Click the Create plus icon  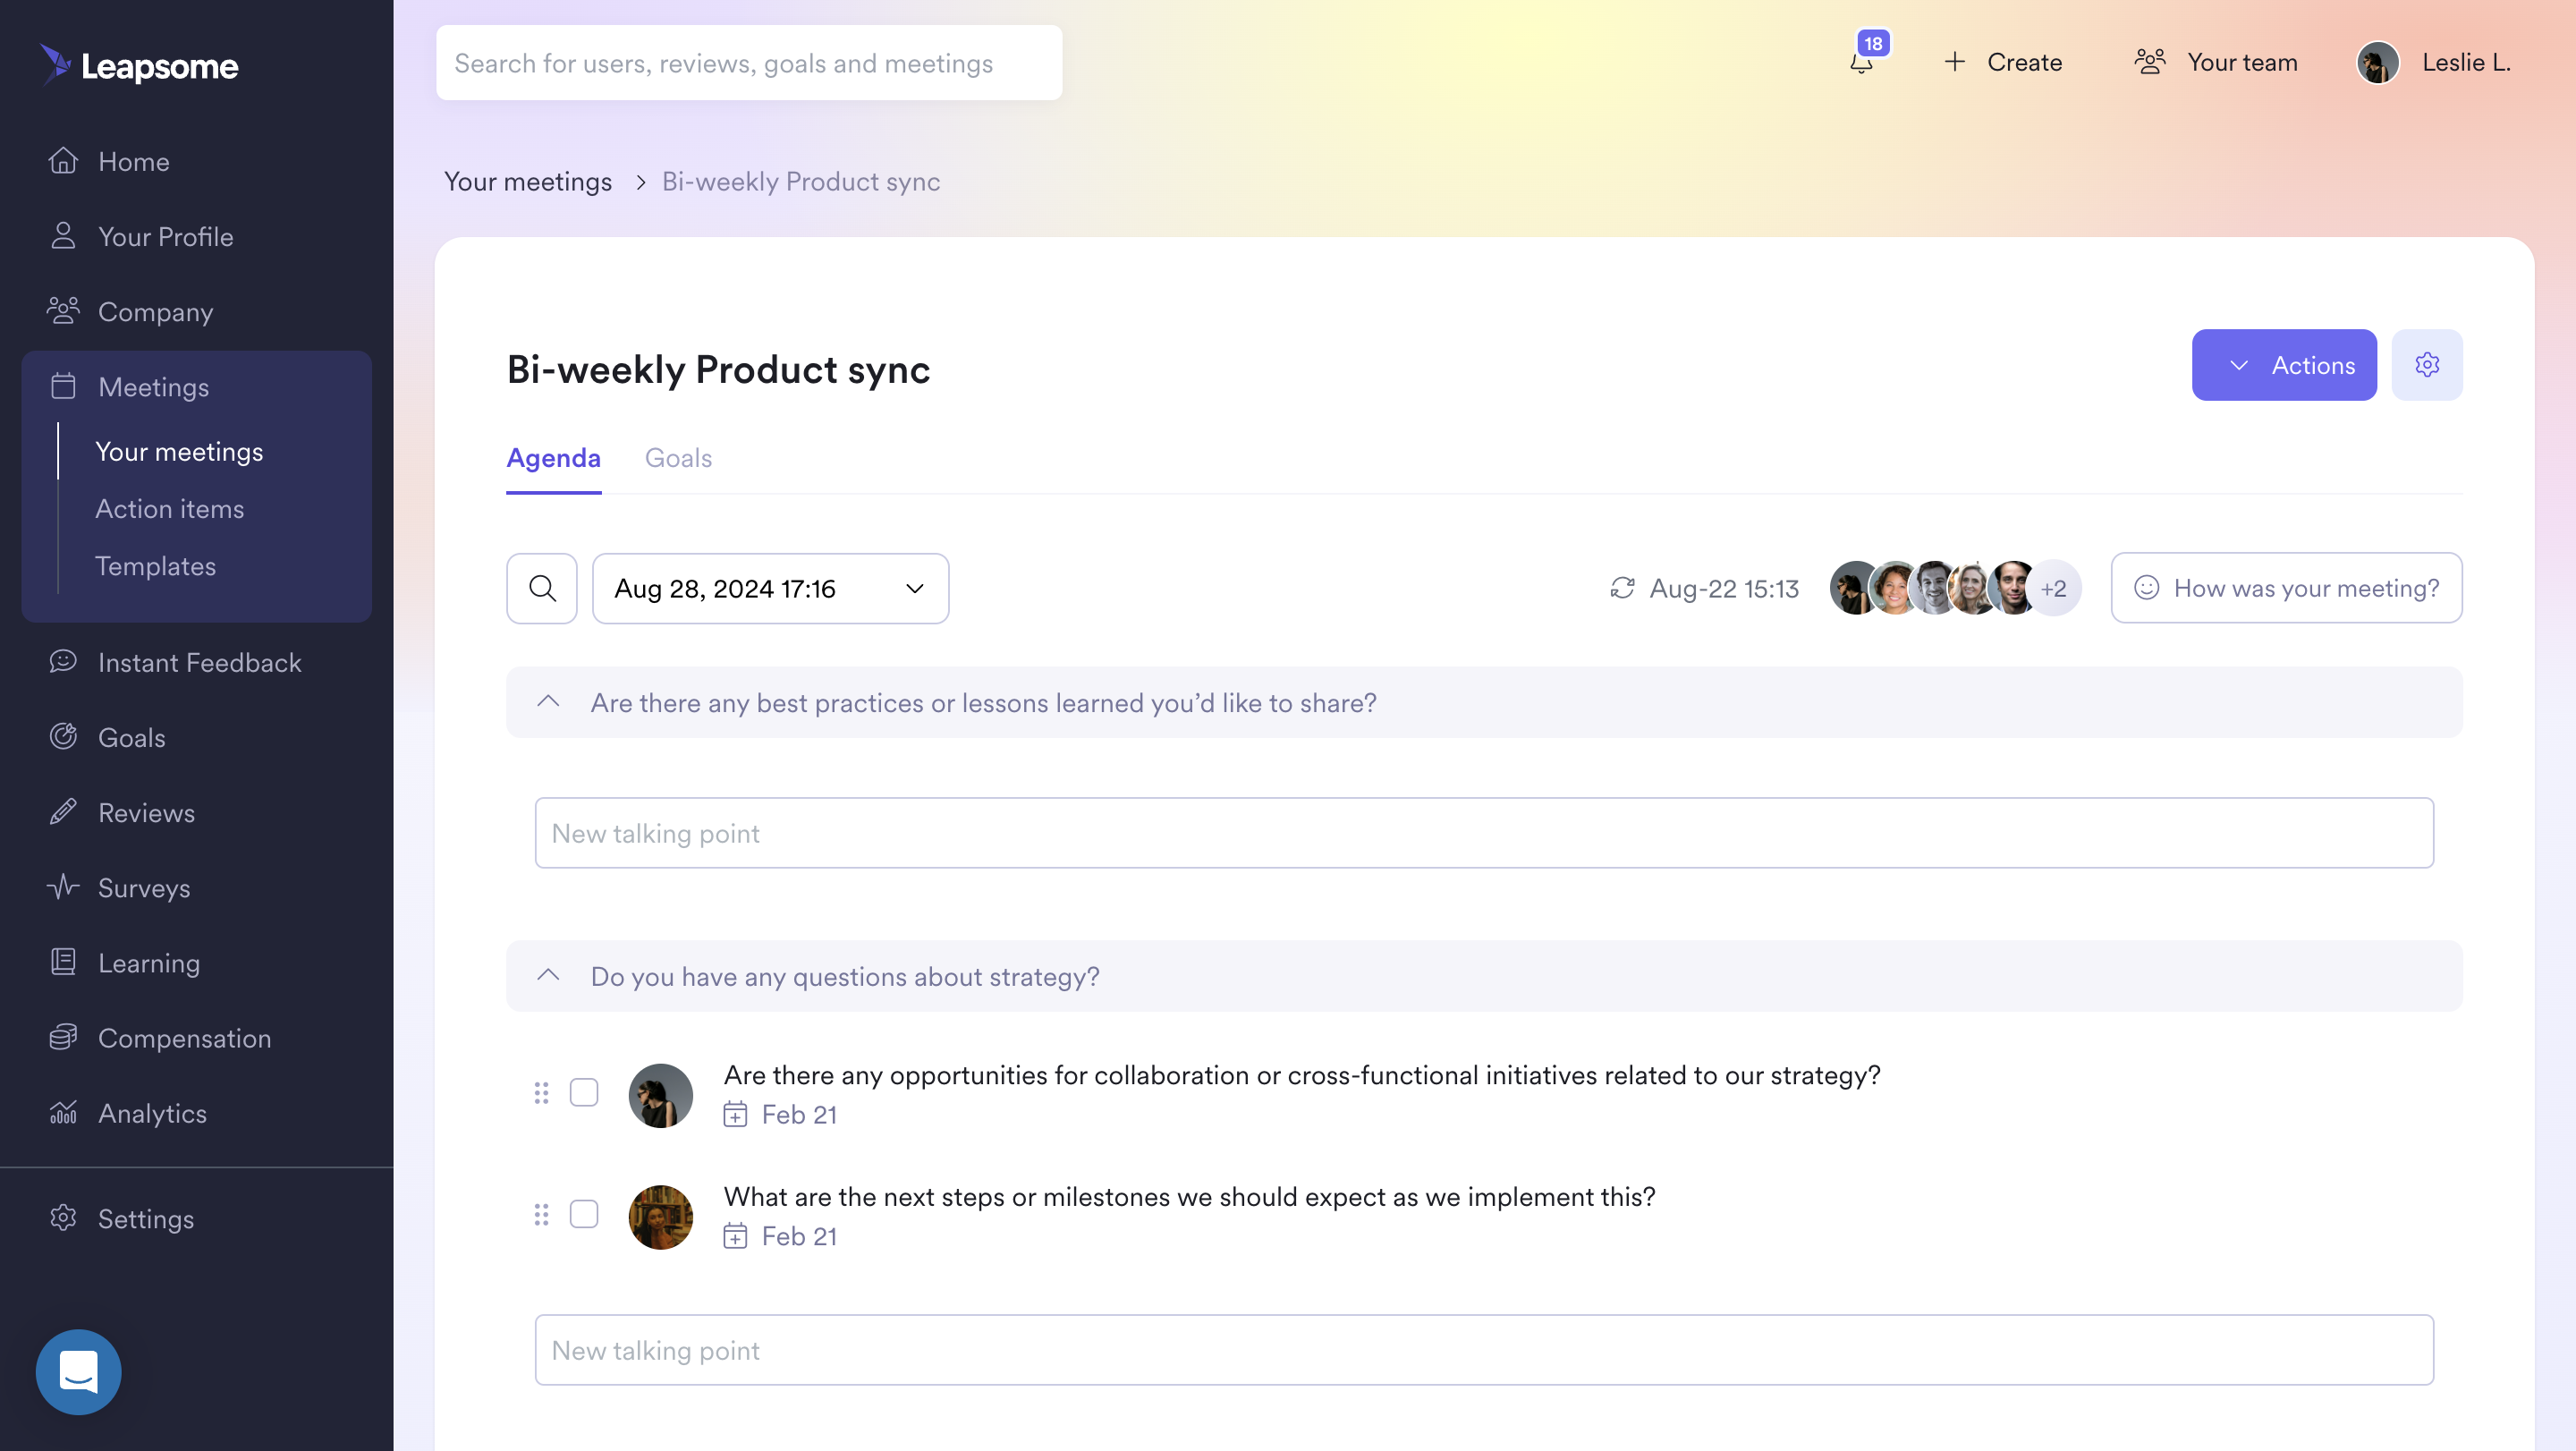[x=1954, y=62]
